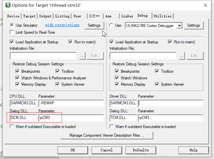Toggle simulator System Viewer checkbox
Screen dimensions: 214x159
click(57, 84)
